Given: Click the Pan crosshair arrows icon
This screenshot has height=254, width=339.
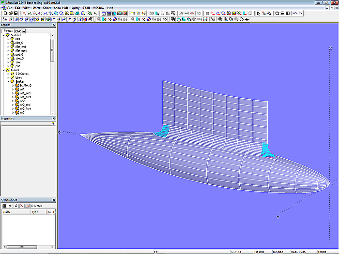Looking at the screenshot, I should pos(247,19).
